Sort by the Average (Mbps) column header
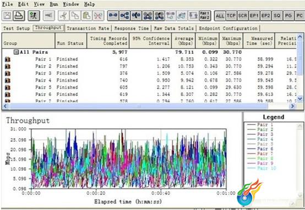Image resolution: width=305 pixels, height=210 pixels. [184, 41]
